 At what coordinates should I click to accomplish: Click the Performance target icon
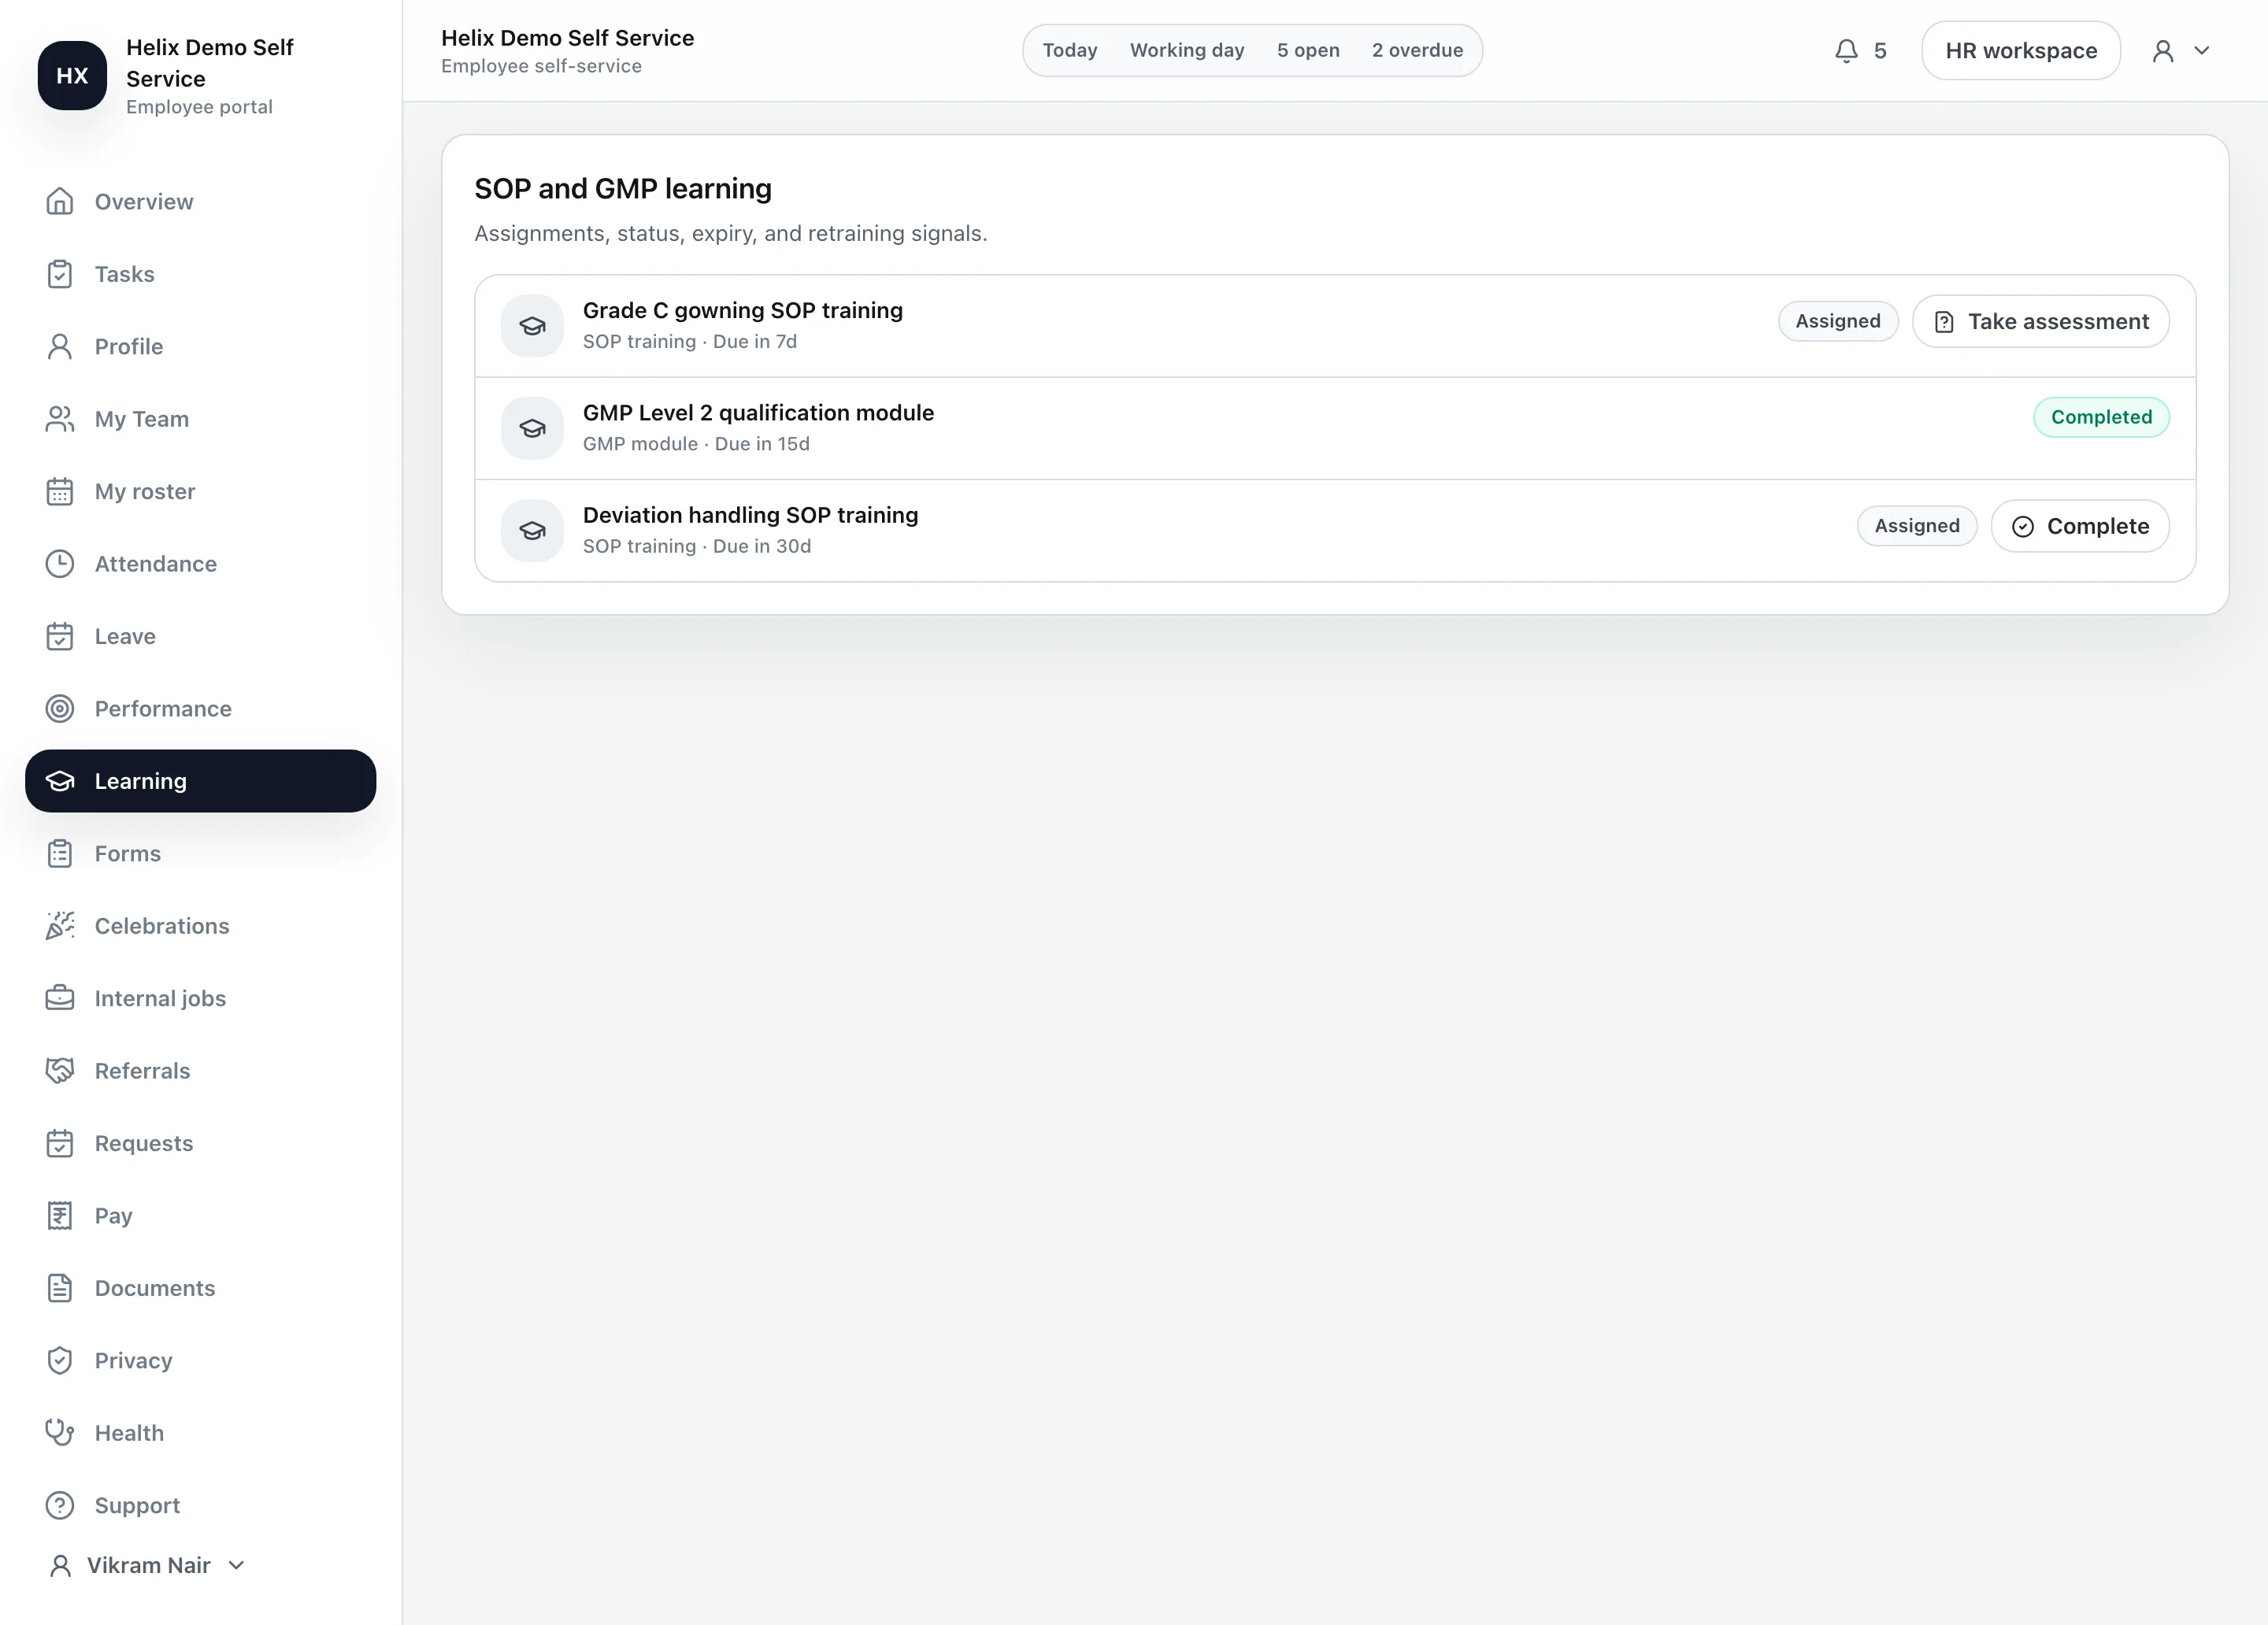tap(60, 709)
